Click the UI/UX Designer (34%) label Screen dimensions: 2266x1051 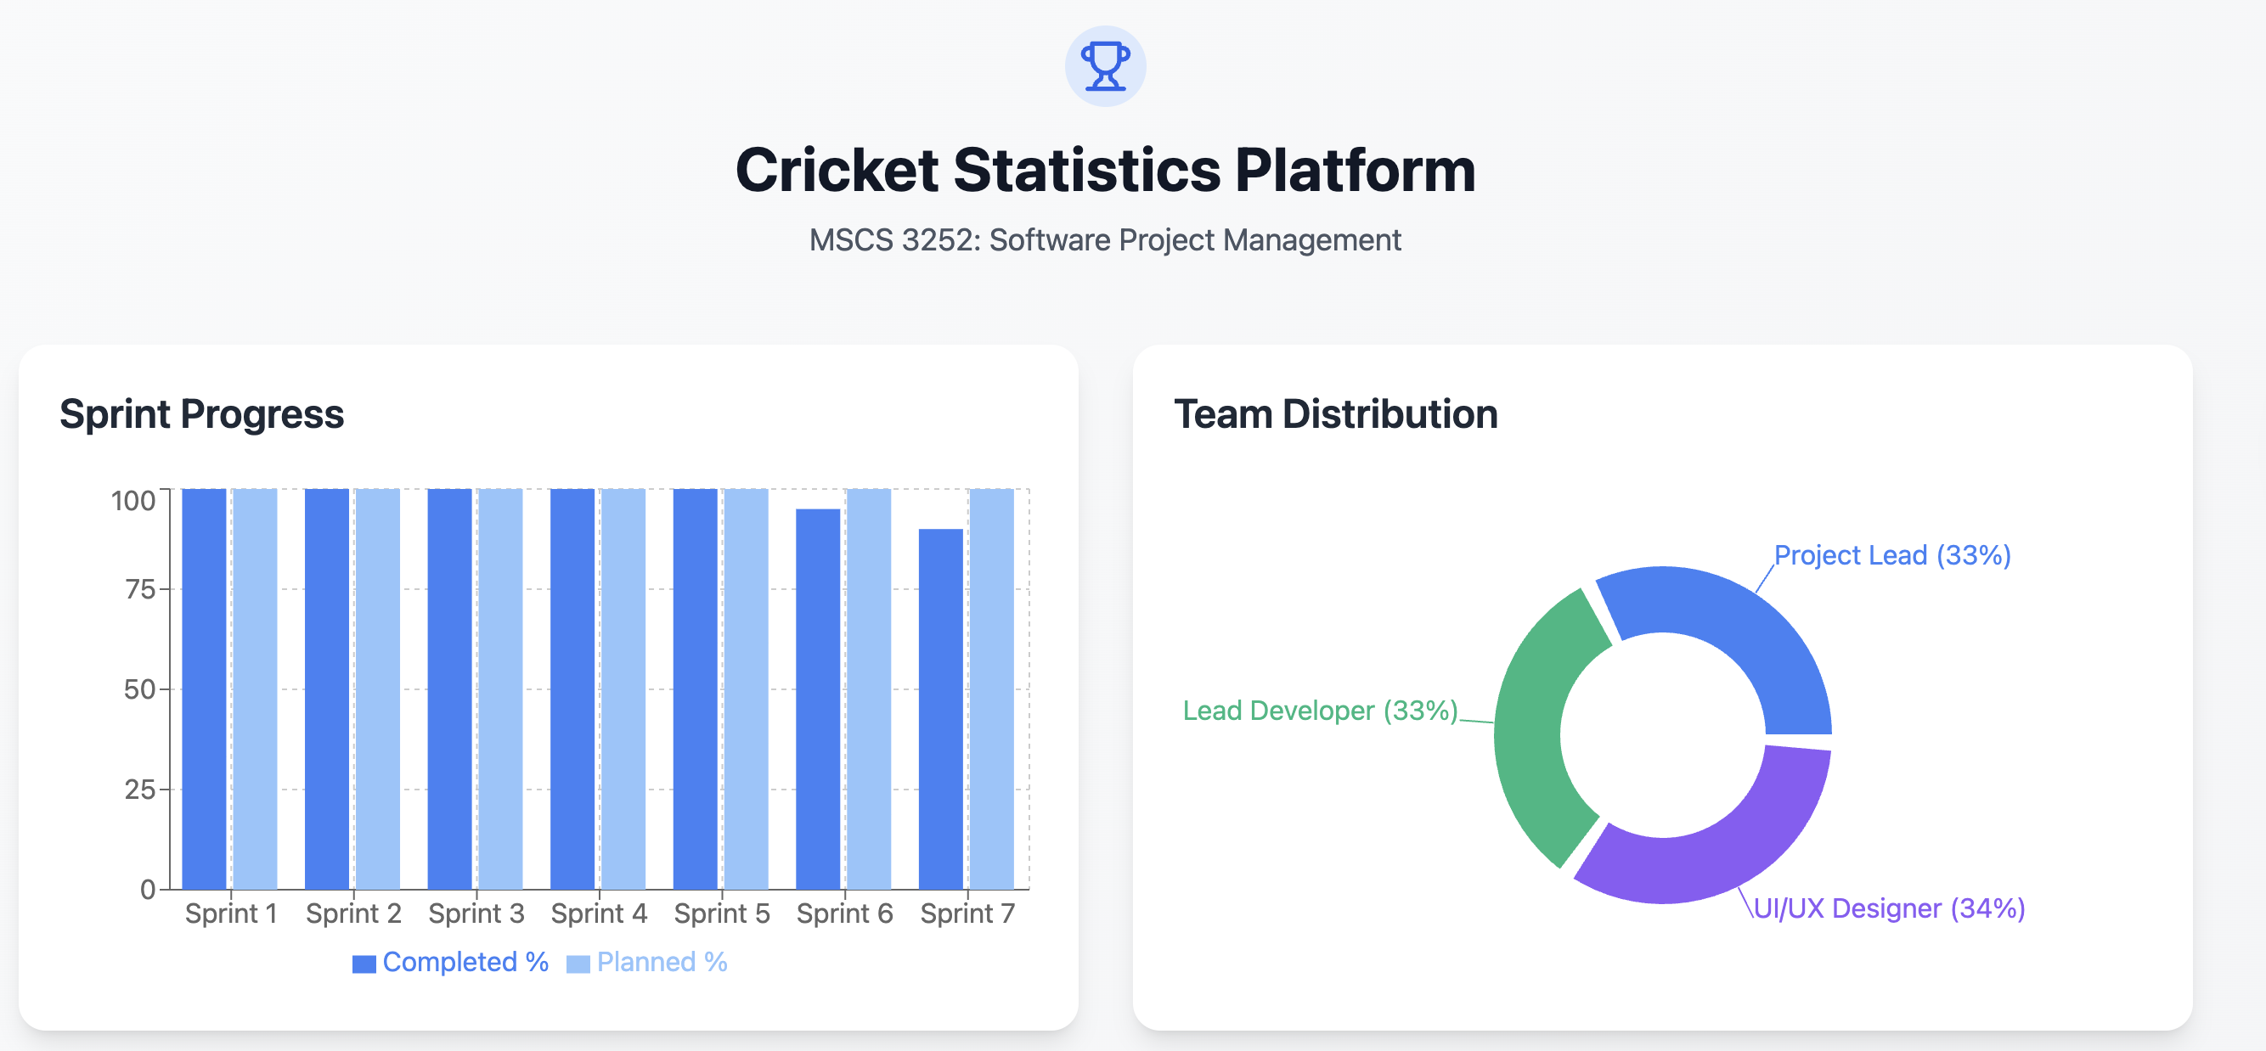(x=1889, y=908)
